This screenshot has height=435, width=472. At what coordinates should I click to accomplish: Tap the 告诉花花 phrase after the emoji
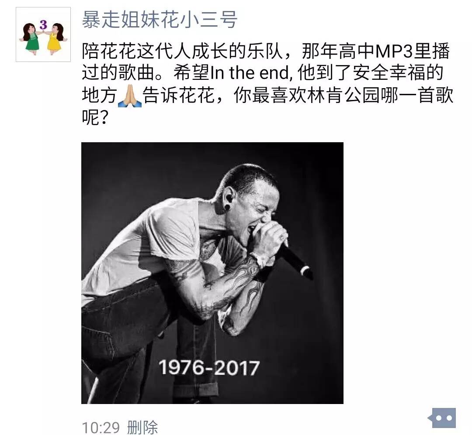[x=179, y=96]
